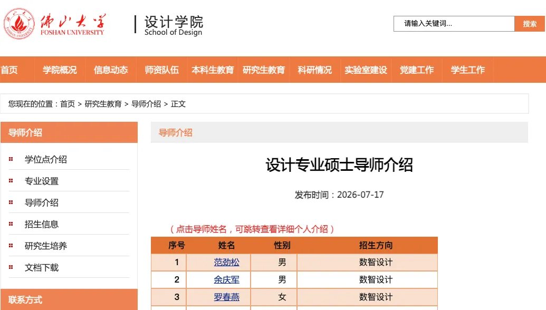Click the 姓名 table column header
The image size is (546, 310).
226,246
